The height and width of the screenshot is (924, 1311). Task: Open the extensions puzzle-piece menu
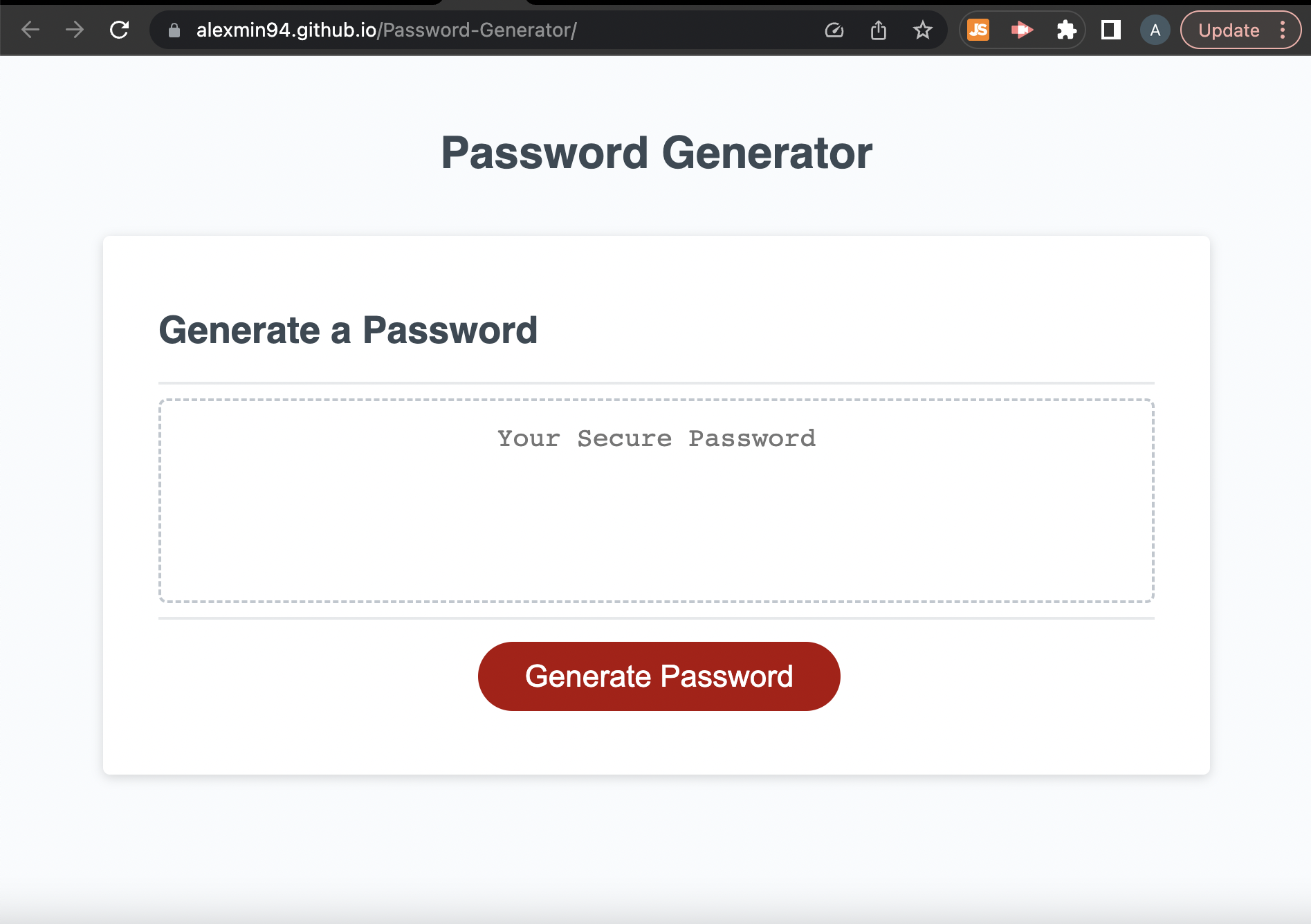tap(1066, 30)
